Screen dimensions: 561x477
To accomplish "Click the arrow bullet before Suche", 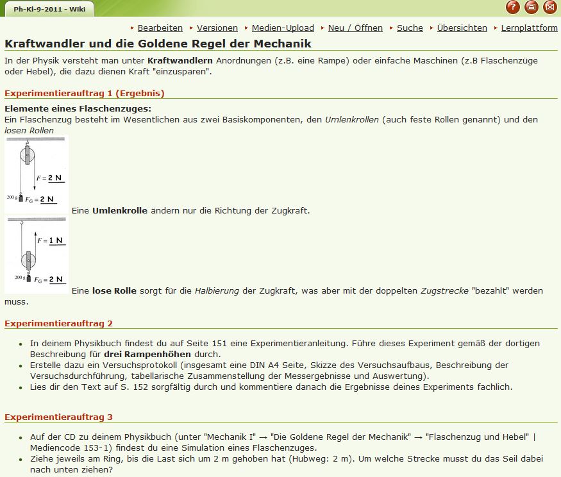I will tap(391, 28).
